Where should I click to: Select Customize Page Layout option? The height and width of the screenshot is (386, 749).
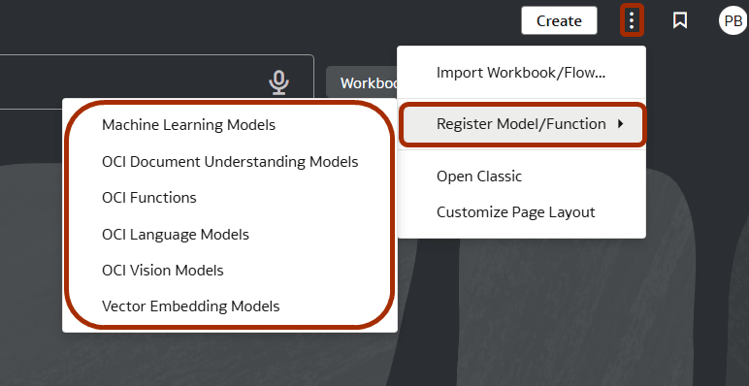point(521,212)
